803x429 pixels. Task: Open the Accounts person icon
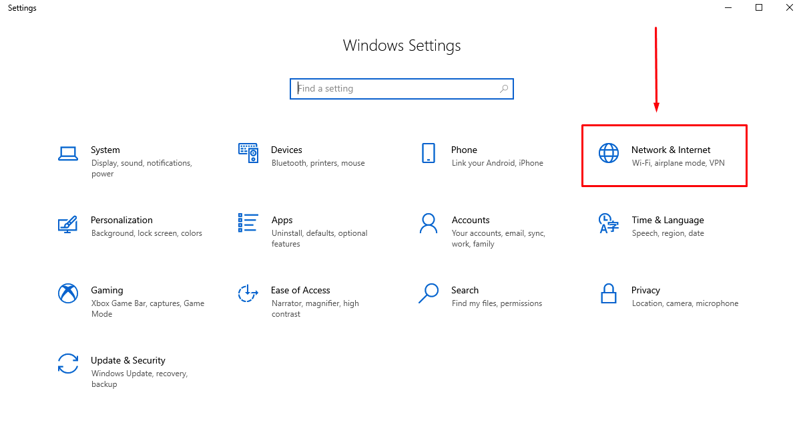429,223
